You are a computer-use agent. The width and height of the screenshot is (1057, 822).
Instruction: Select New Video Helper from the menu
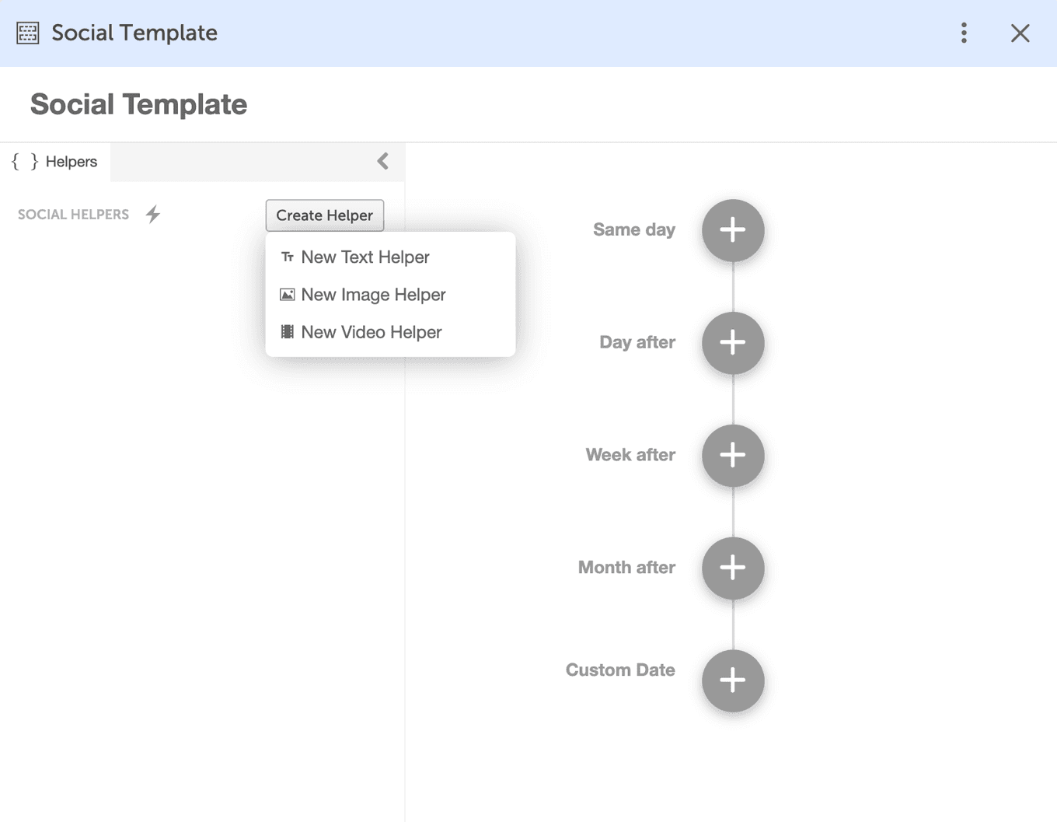pos(371,331)
